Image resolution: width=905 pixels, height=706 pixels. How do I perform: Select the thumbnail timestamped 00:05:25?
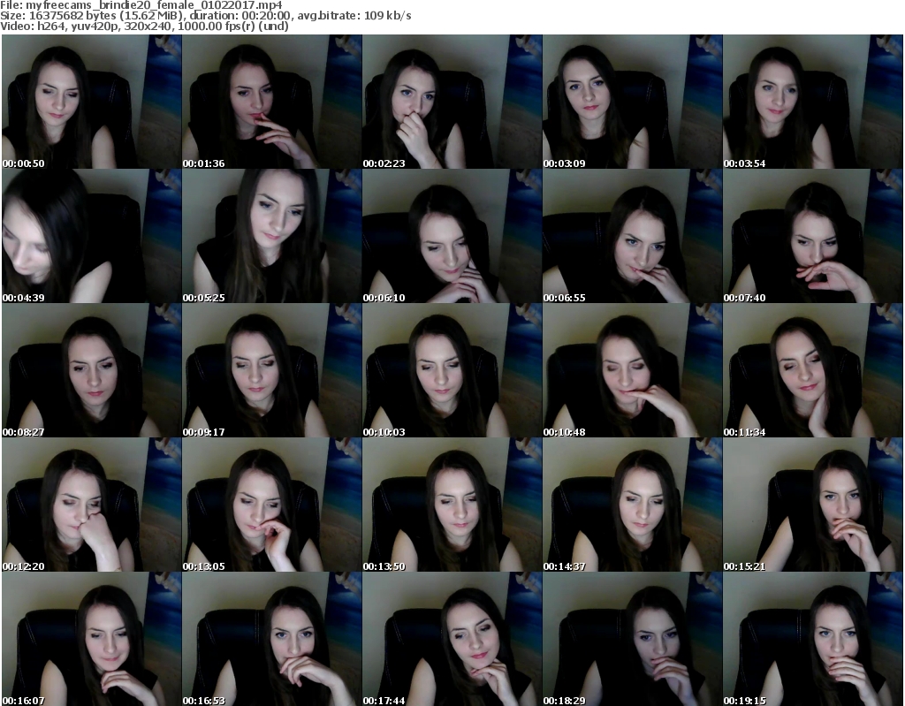[x=272, y=236]
